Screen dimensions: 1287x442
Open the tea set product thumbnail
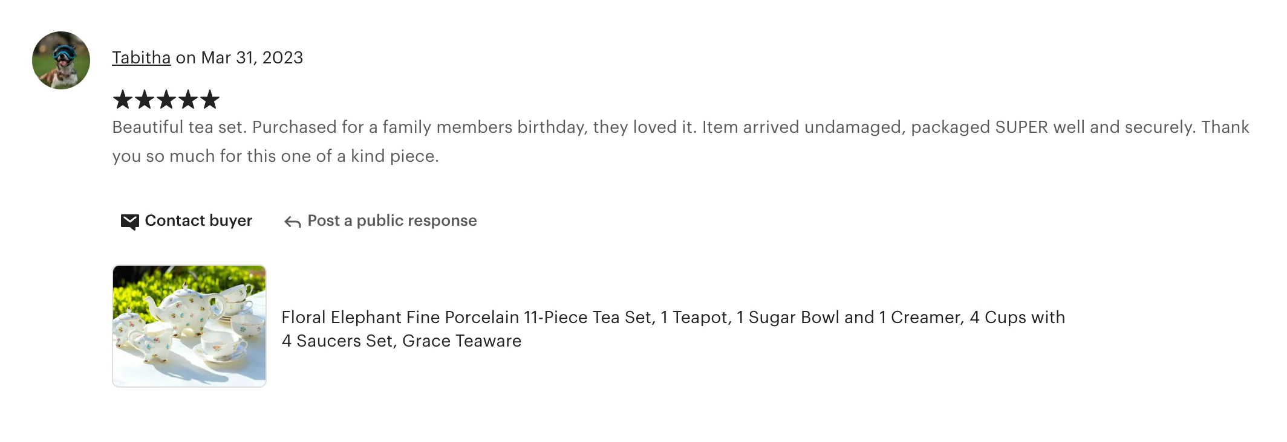(189, 326)
